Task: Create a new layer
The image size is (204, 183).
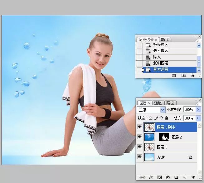Action: 184,177
